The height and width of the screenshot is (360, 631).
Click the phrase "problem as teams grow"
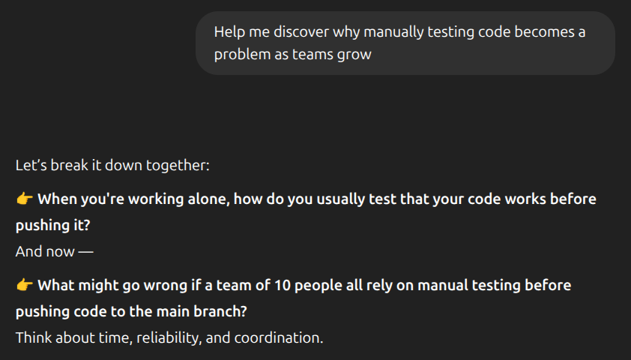pyautogui.click(x=293, y=55)
